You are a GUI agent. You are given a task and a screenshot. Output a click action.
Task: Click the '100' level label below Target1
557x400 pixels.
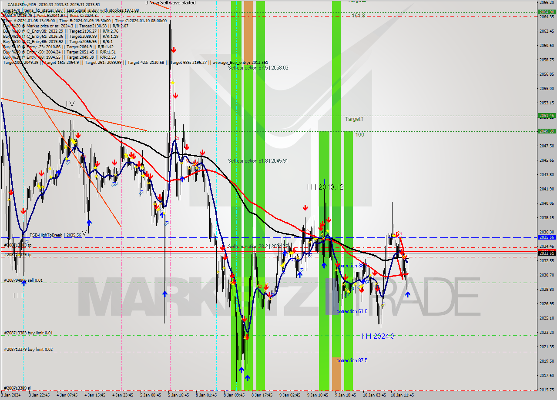coord(359,135)
